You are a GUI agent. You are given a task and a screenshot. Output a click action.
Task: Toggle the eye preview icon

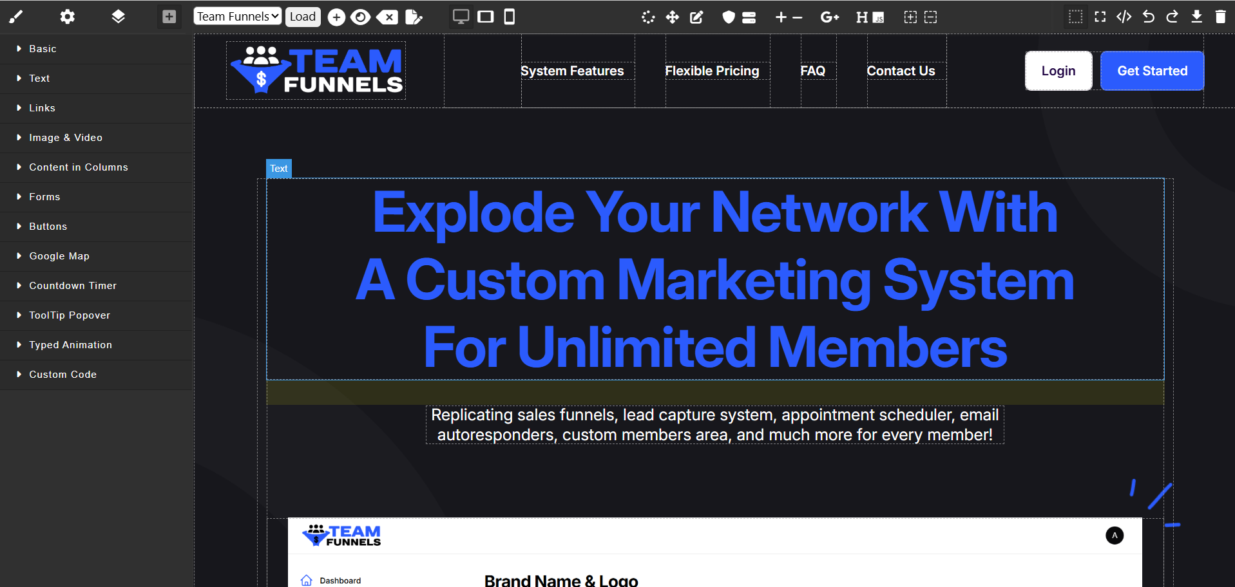361,17
